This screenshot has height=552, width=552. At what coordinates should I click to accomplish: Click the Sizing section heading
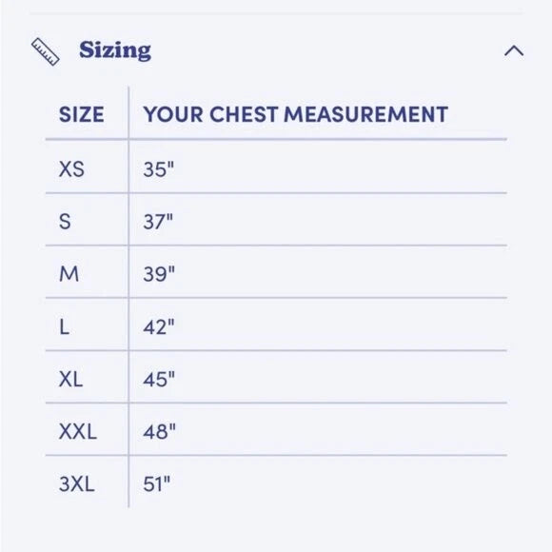coord(115,50)
